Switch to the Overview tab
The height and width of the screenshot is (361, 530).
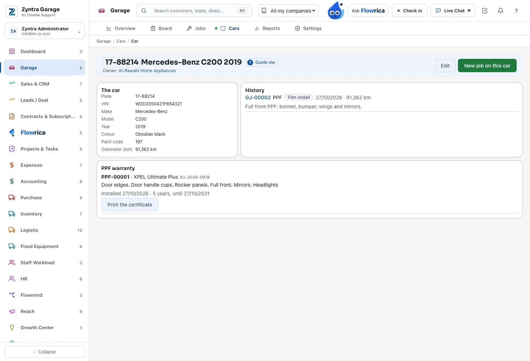pyautogui.click(x=121, y=28)
